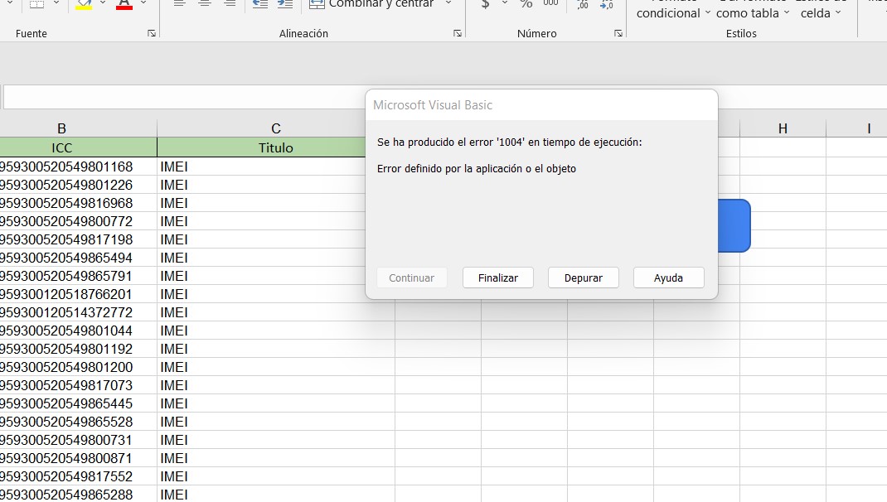Screen dimensions: 887x502
Task: Select the cell ending in 514372772
Action: (x=78, y=312)
